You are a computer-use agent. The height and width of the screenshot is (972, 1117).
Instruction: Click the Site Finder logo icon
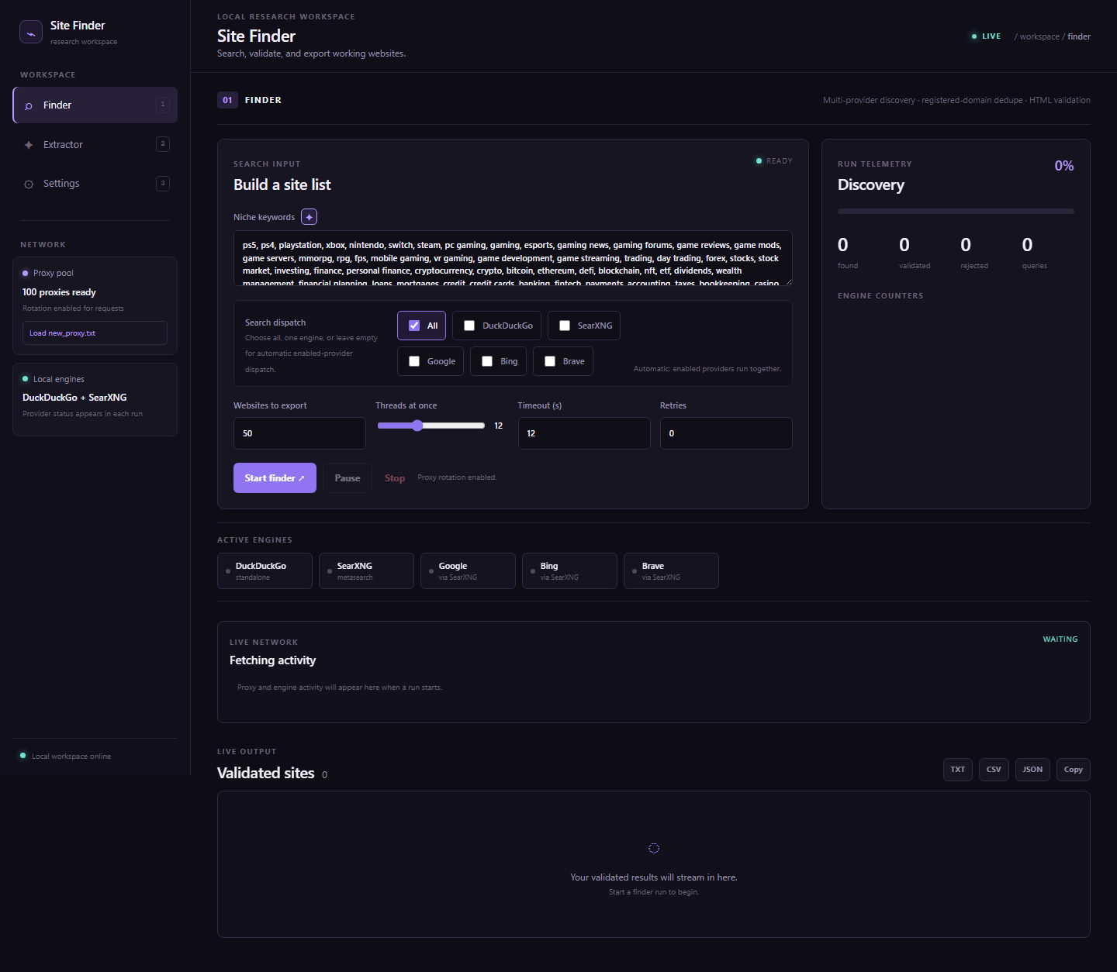pyautogui.click(x=31, y=33)
